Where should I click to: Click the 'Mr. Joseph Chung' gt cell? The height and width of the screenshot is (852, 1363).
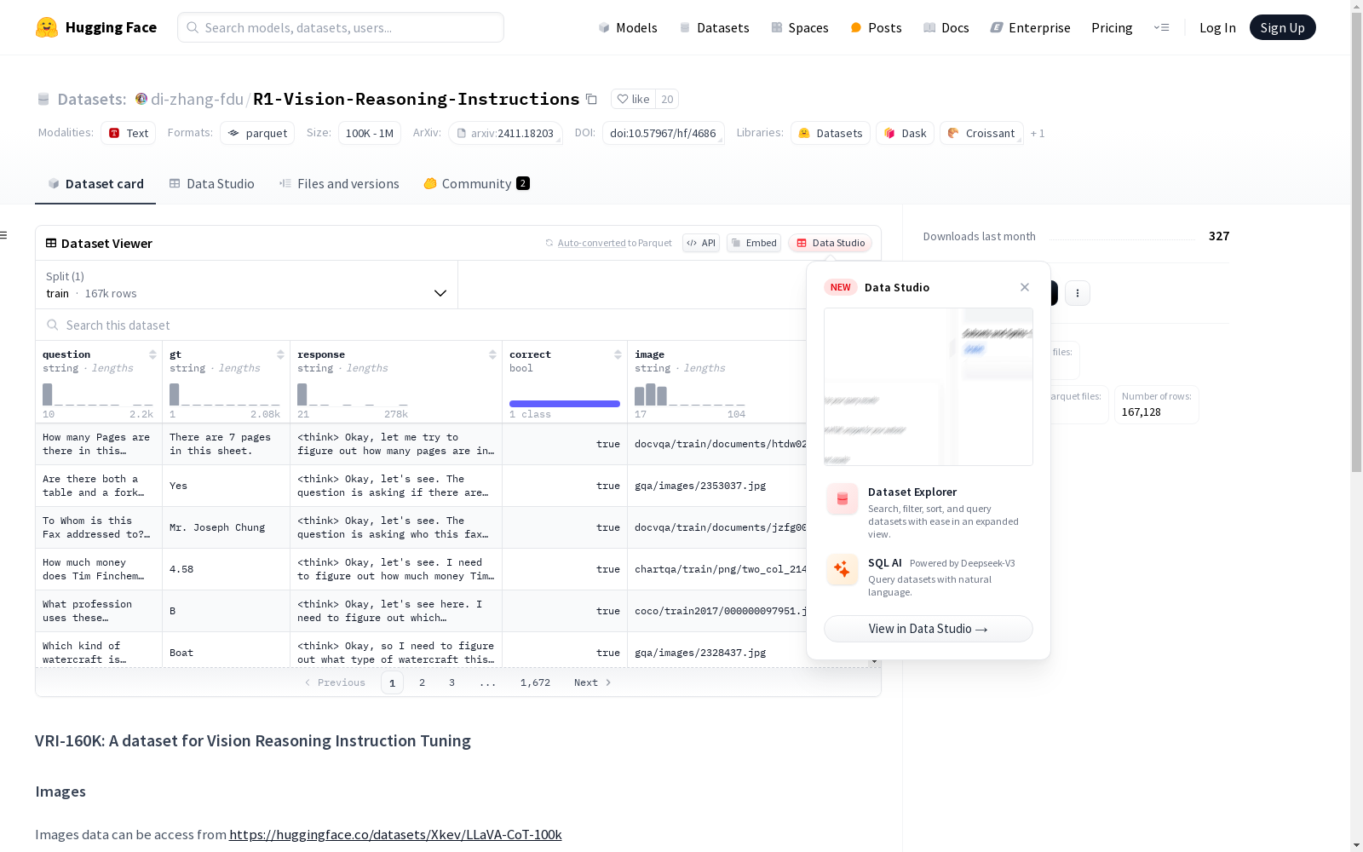(x=226, y=527)
